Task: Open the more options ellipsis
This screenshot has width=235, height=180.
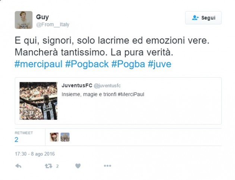Action: (x=107, y=166)
